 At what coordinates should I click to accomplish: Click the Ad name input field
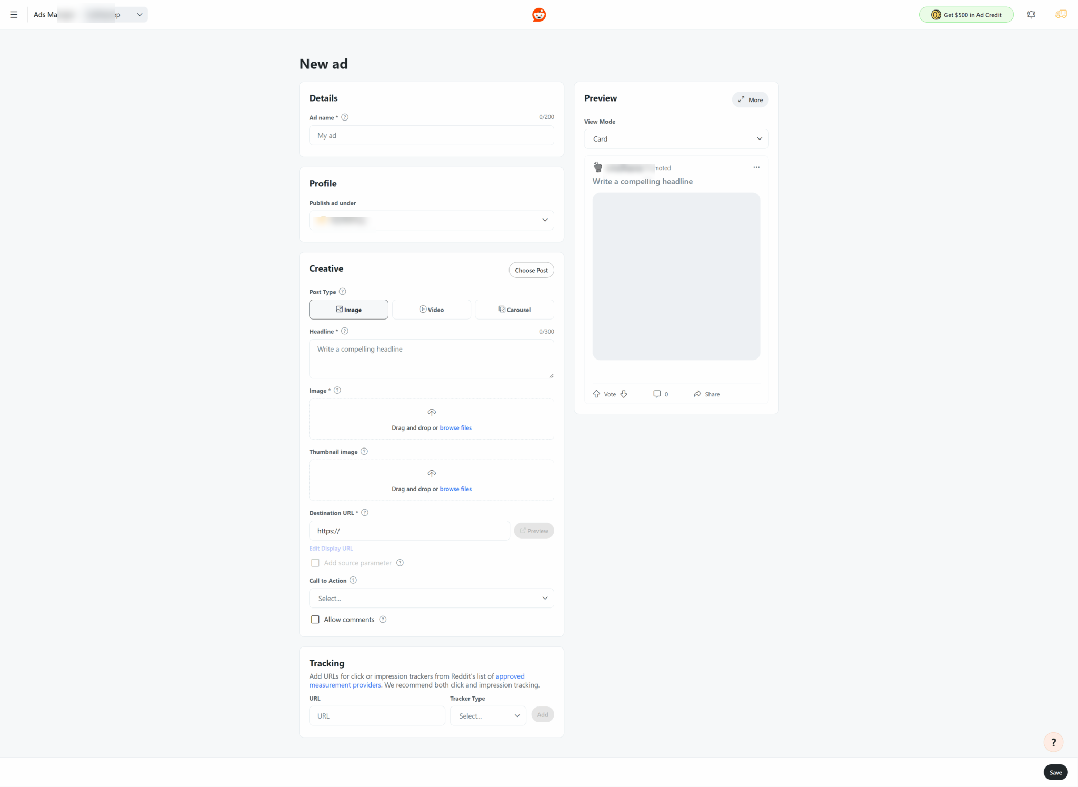click(x=431, y=135)
